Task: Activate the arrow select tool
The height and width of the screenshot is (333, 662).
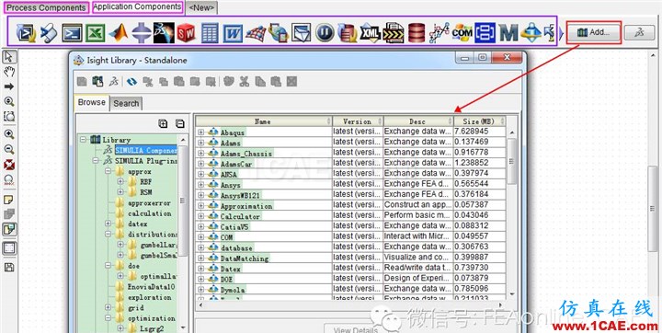Action: point(9,56)
